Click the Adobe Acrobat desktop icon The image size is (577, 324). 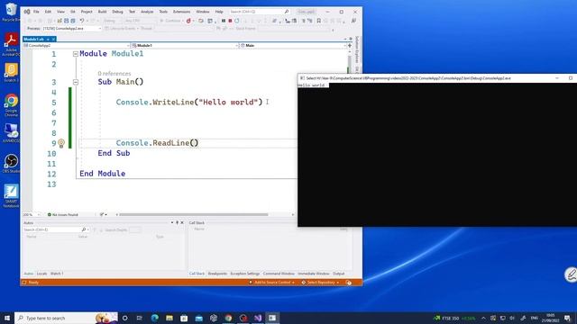(11, 44)
